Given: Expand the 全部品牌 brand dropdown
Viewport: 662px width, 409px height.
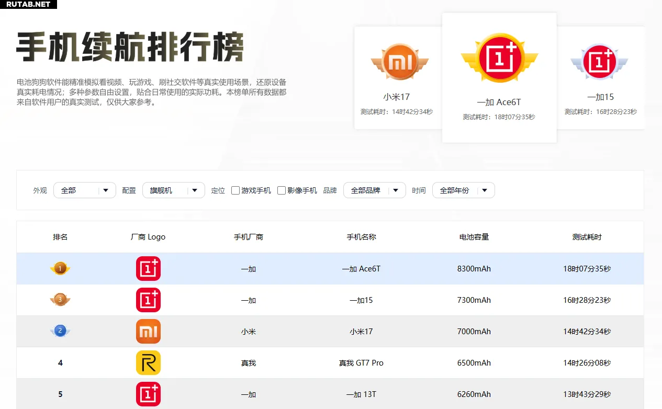Looking at the screenshot, I should (374, 190).
